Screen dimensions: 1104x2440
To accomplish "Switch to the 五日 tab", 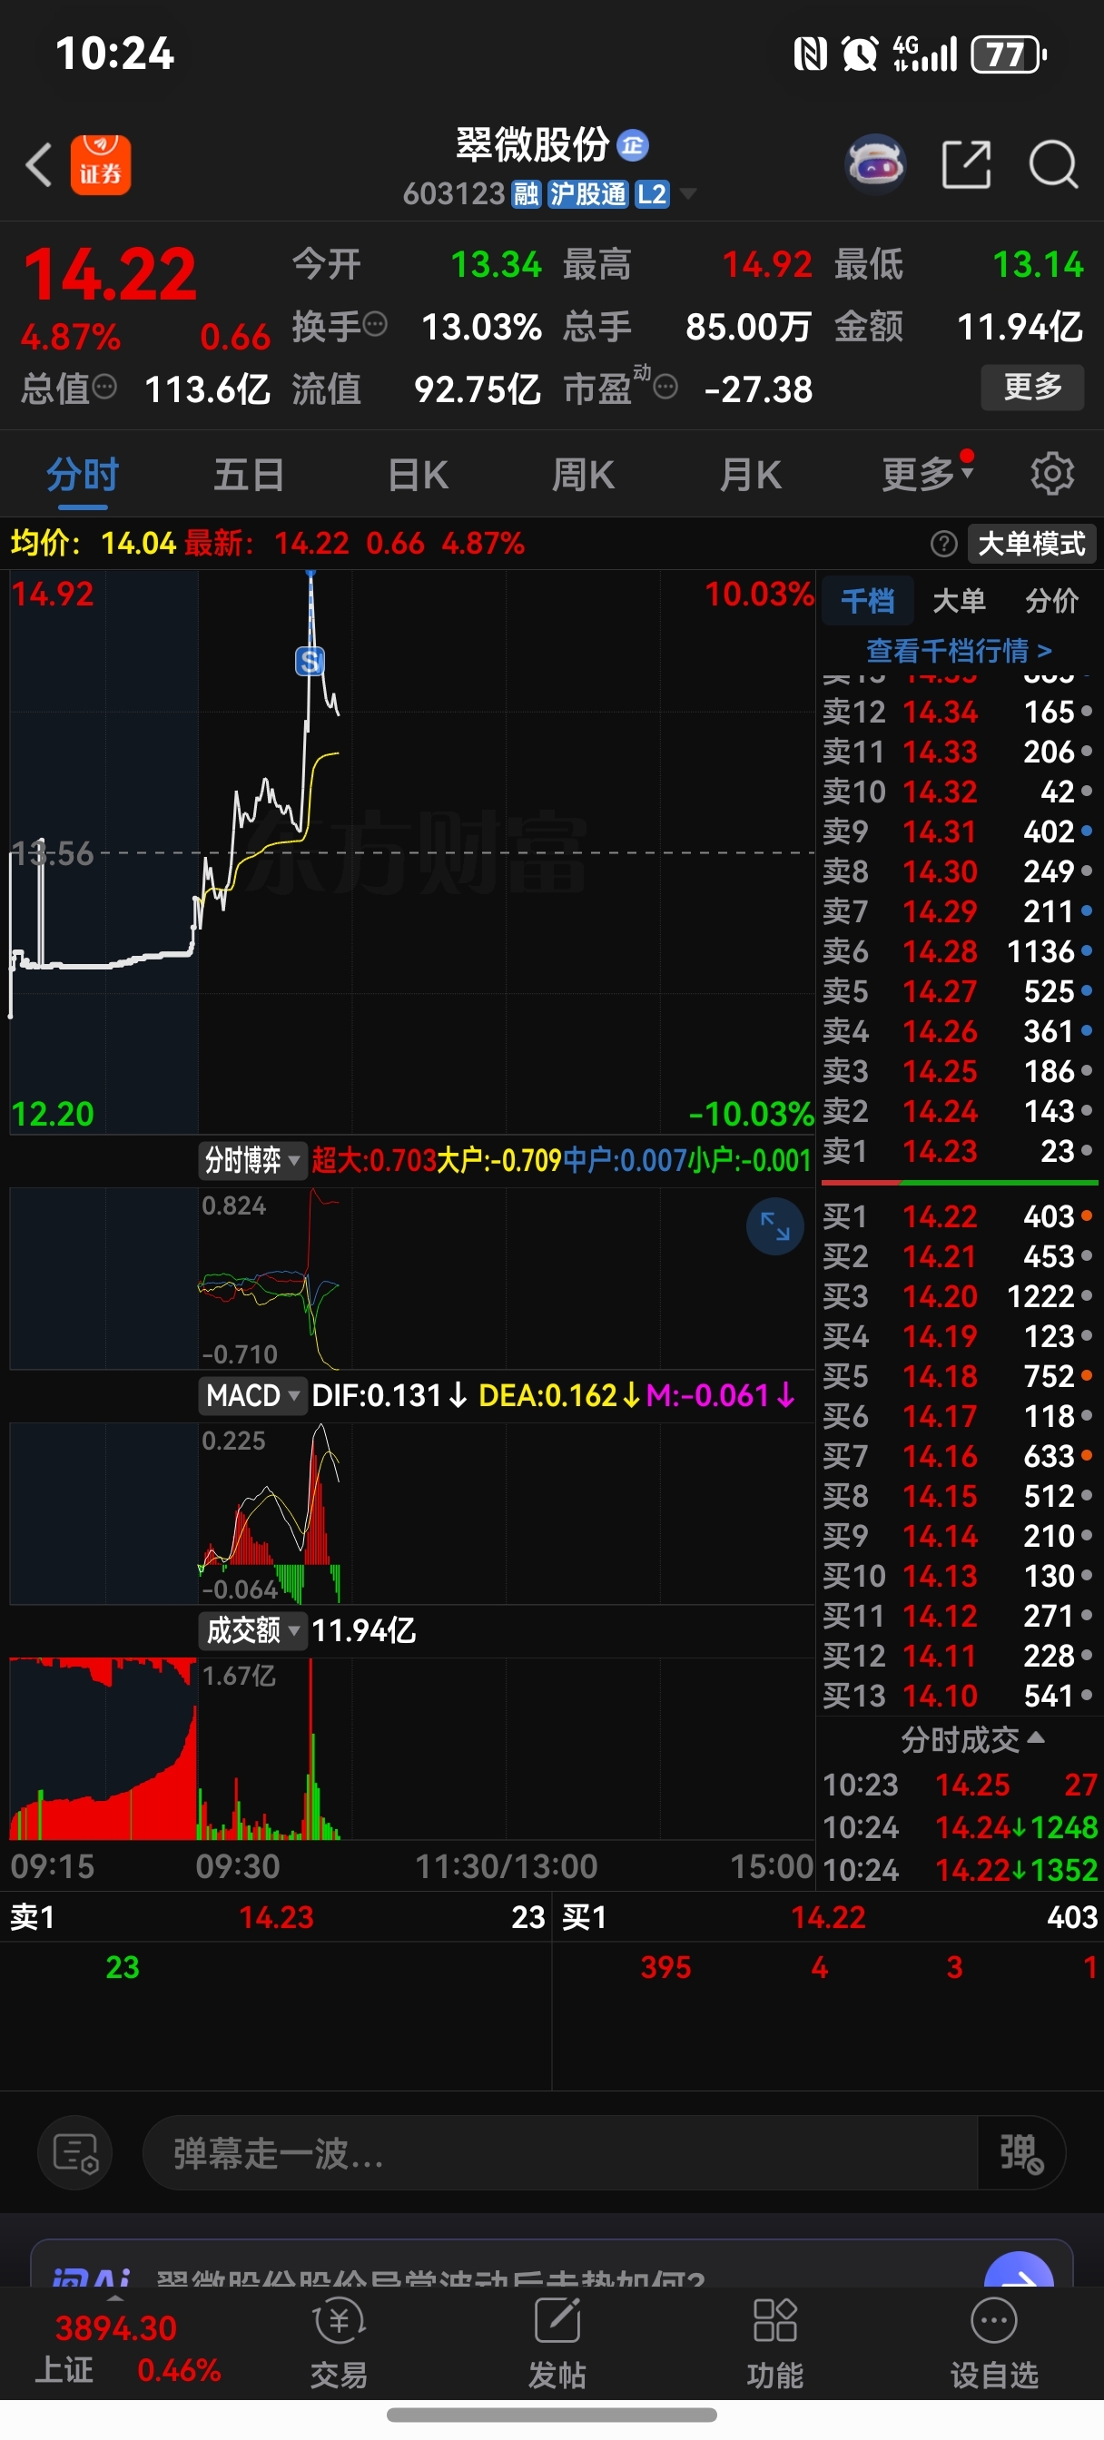I will [x=248, y=475].
